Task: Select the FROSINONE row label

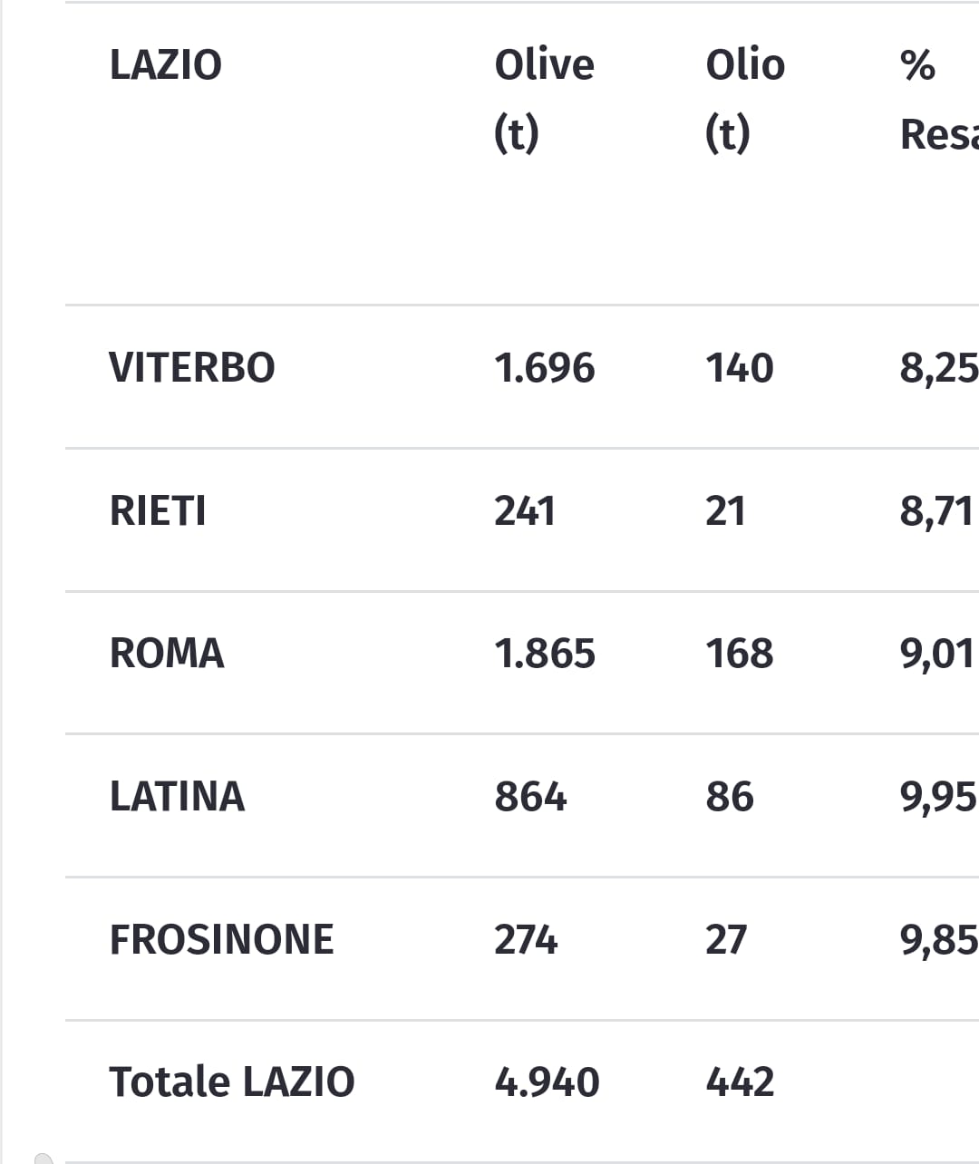Action: pyautogui.click(x=222, y=940)
